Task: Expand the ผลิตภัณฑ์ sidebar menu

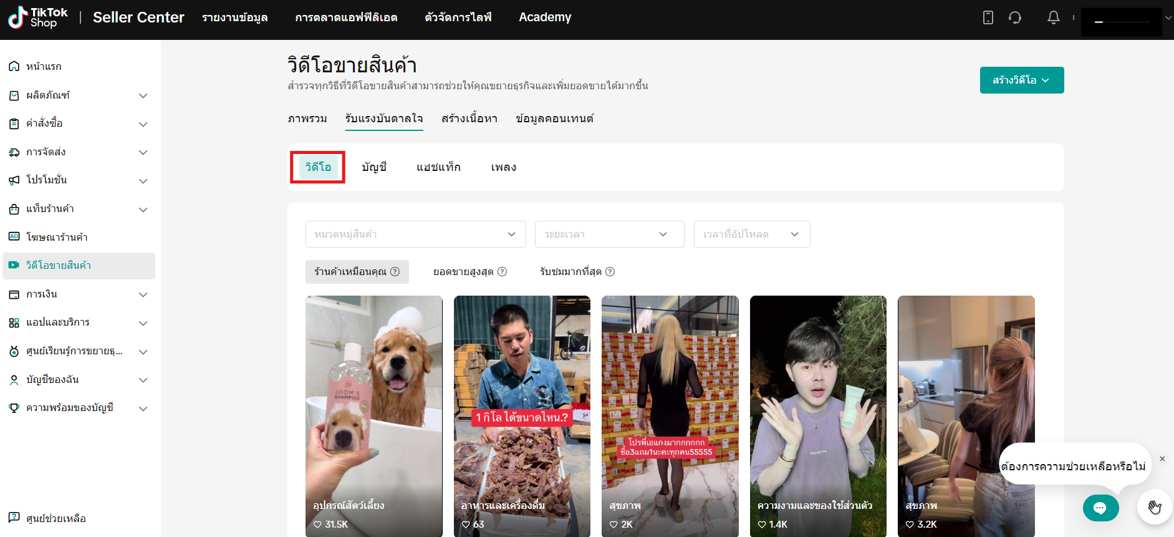Action: point(143,95)
